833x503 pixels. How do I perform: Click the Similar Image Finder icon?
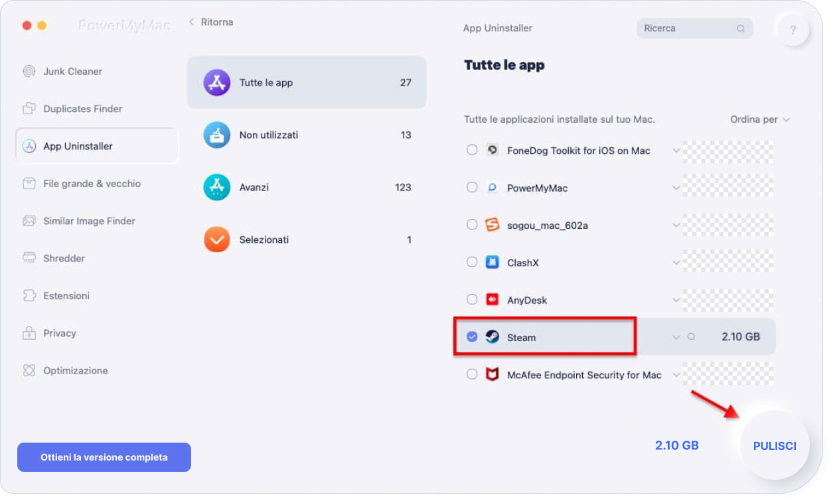pyautogui.click(x=29, y=221)
